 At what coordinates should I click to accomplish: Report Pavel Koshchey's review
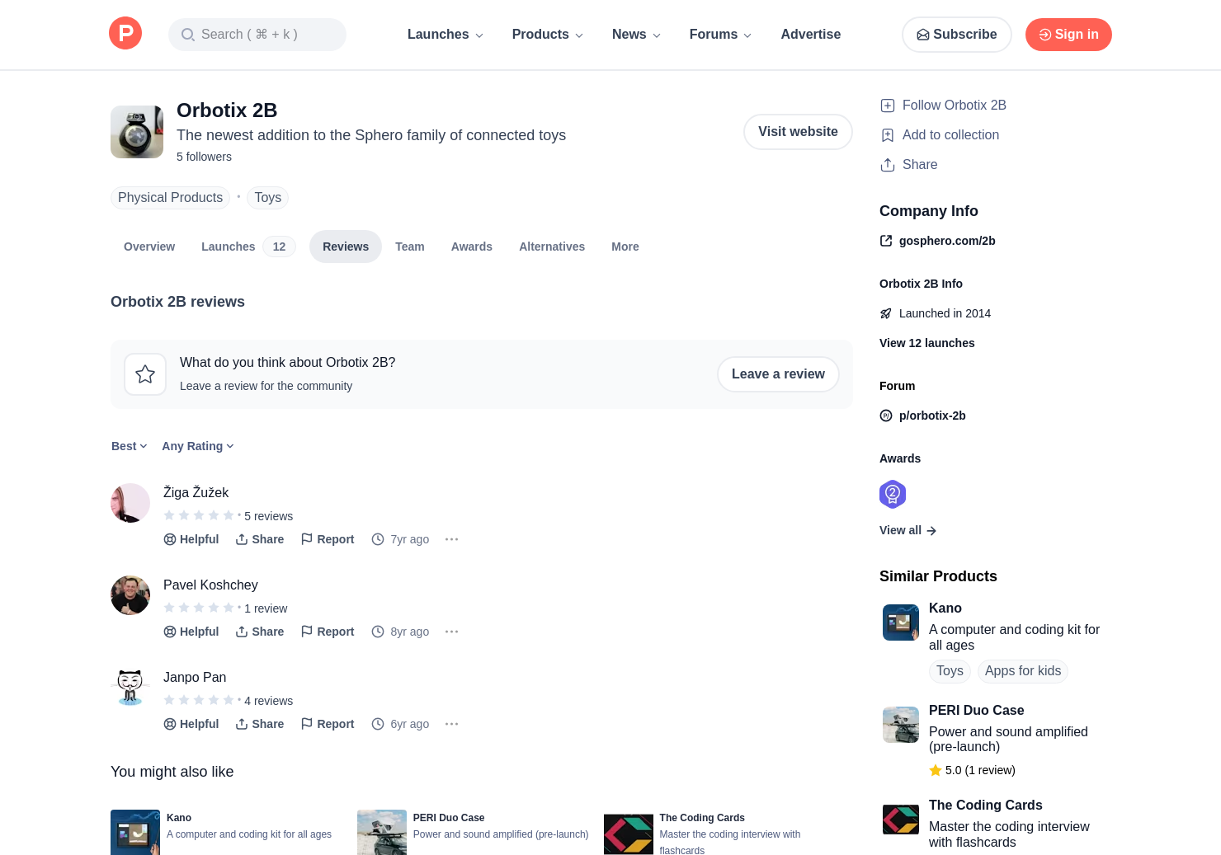pyautogui.click(x=328, y=632)
